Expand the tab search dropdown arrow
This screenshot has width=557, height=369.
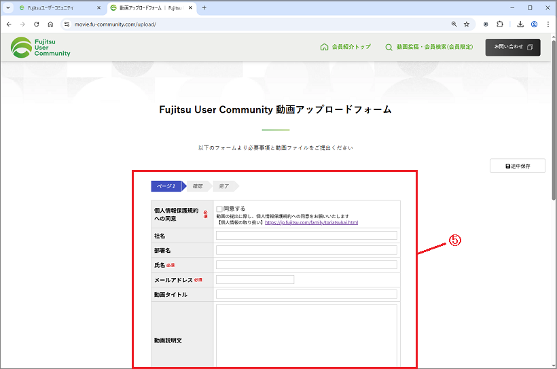pos(8,8)
